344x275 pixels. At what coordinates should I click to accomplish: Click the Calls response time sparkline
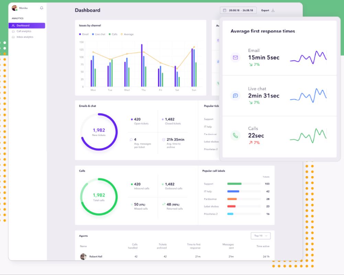coord(308,135)
